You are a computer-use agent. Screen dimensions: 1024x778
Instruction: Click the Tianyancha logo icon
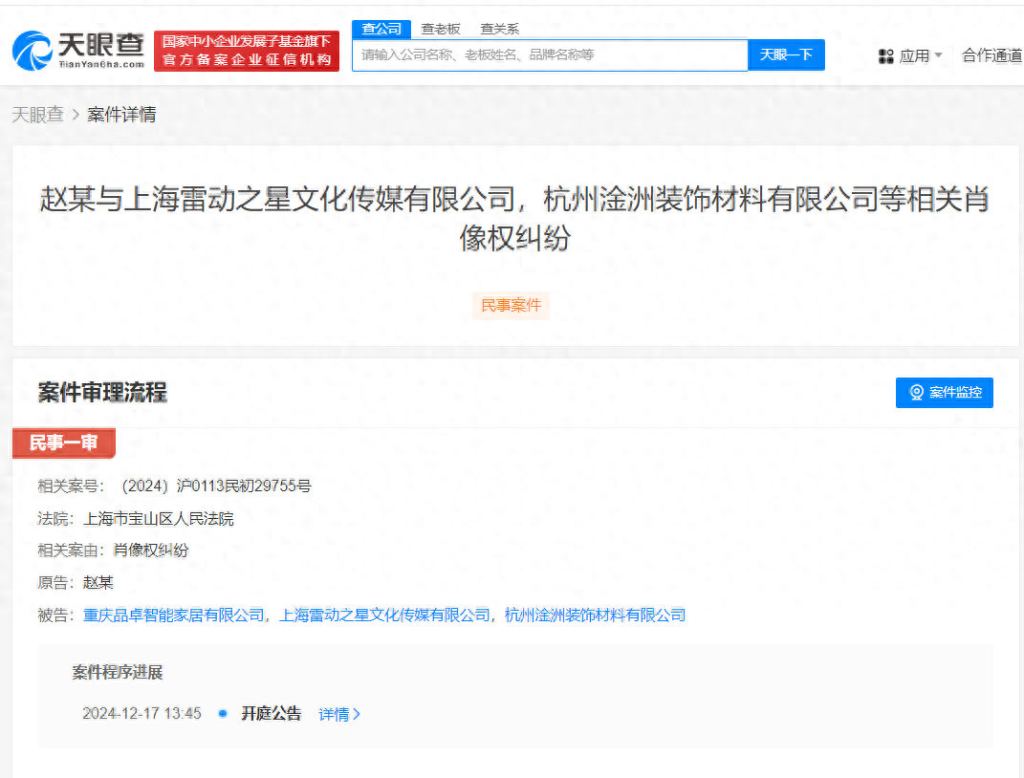tap(32, 51)
